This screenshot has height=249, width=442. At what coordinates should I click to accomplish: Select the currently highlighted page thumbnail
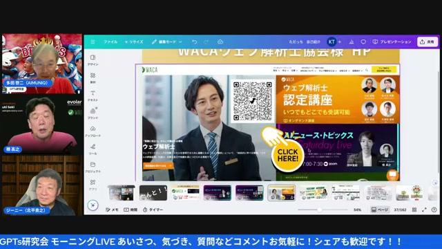tap(281, 193)
